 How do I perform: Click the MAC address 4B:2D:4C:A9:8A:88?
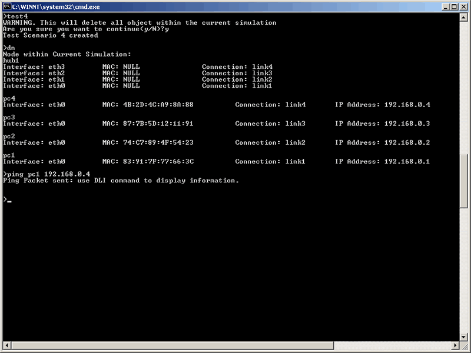tap(158, 105)
